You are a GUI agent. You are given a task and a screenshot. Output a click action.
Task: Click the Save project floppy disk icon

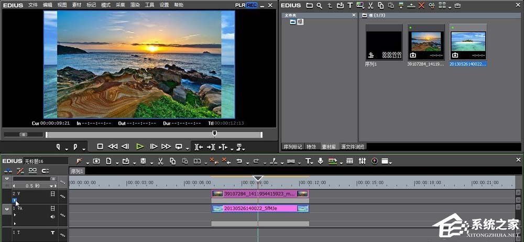[143, 161]
